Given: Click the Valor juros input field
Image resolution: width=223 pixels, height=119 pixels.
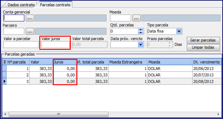Looking at the screenshot, I should point(55,44).
